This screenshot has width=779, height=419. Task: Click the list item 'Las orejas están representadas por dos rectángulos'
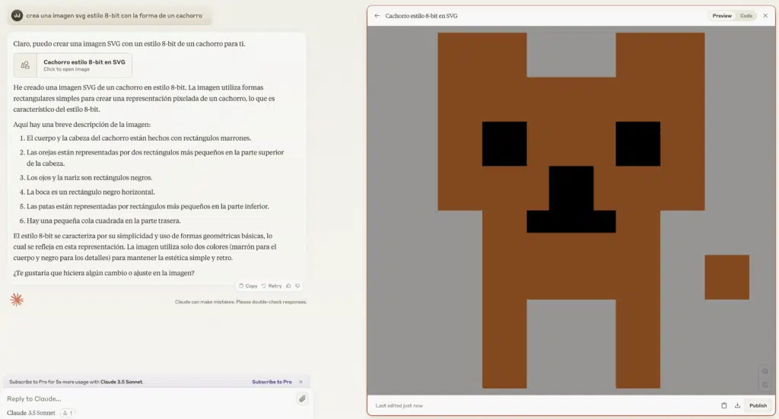pyautogui.click(x=155, y=158)
